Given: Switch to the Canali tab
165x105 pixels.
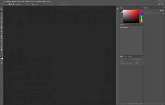Looking at the screenshot, I should (125, 56).
